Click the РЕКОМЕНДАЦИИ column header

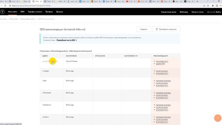(161, 56)
